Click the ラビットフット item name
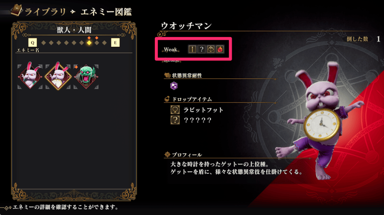The width and height of the screenshot is (384, 215). click(203, 110)
